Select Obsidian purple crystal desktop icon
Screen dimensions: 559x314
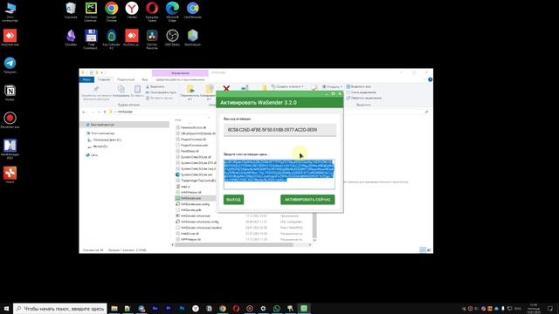[x=71, y=38]
